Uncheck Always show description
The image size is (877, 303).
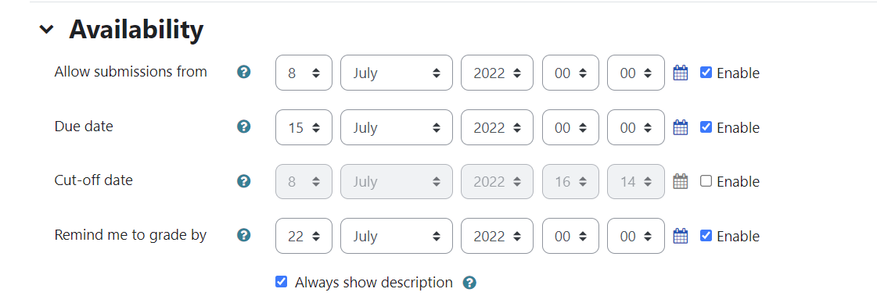pos(282,281)
